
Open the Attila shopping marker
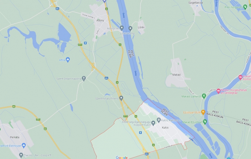(x=68, y=60)
